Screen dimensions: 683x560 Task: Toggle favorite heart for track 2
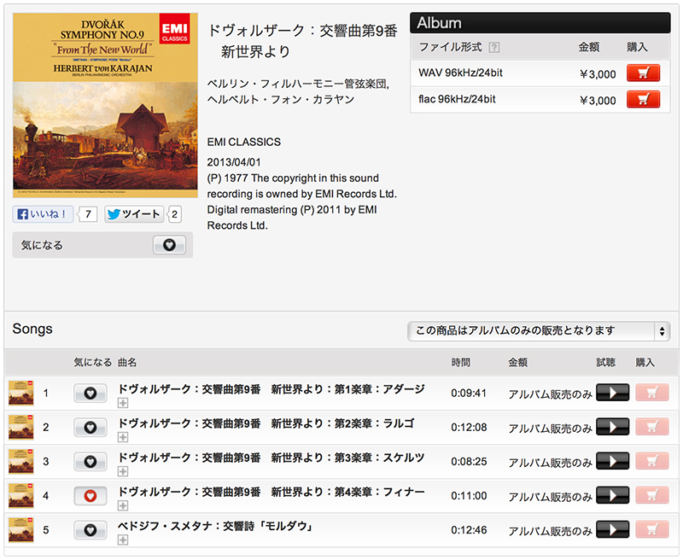[90, 427]
